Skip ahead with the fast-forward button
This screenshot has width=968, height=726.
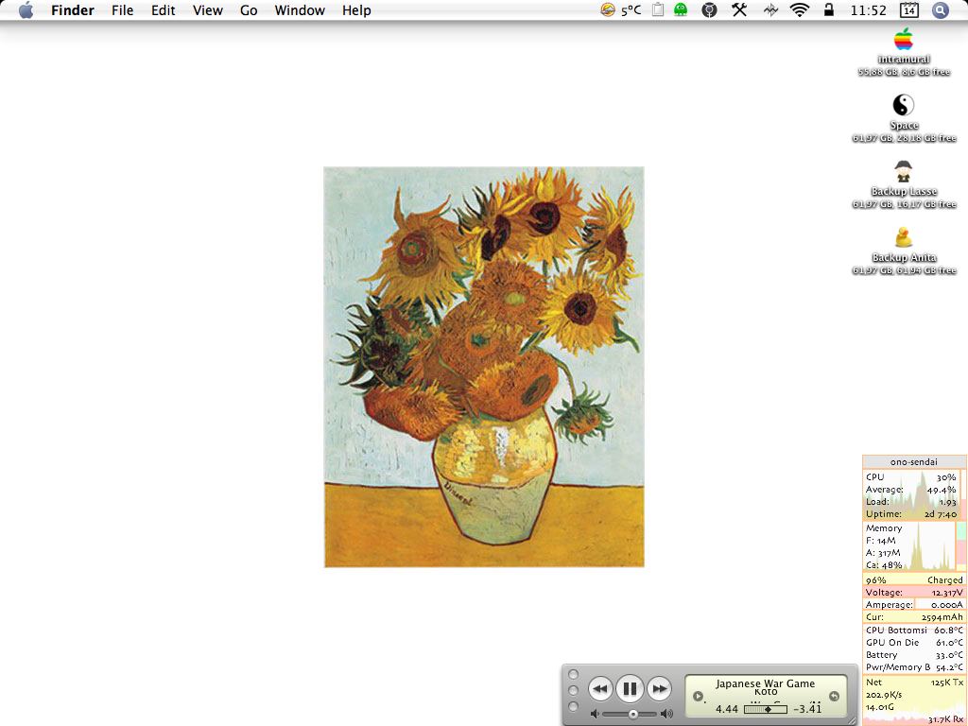click(659, 689)
